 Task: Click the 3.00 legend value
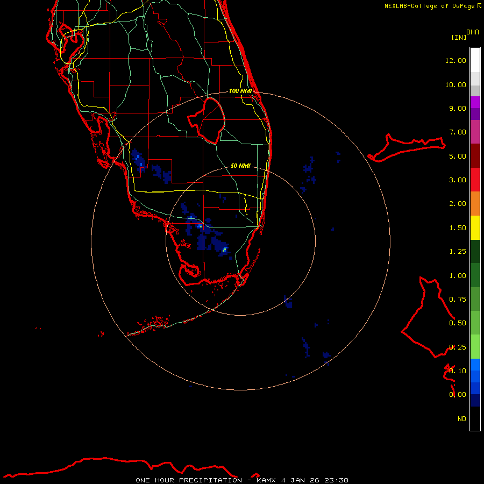[458, 180]
